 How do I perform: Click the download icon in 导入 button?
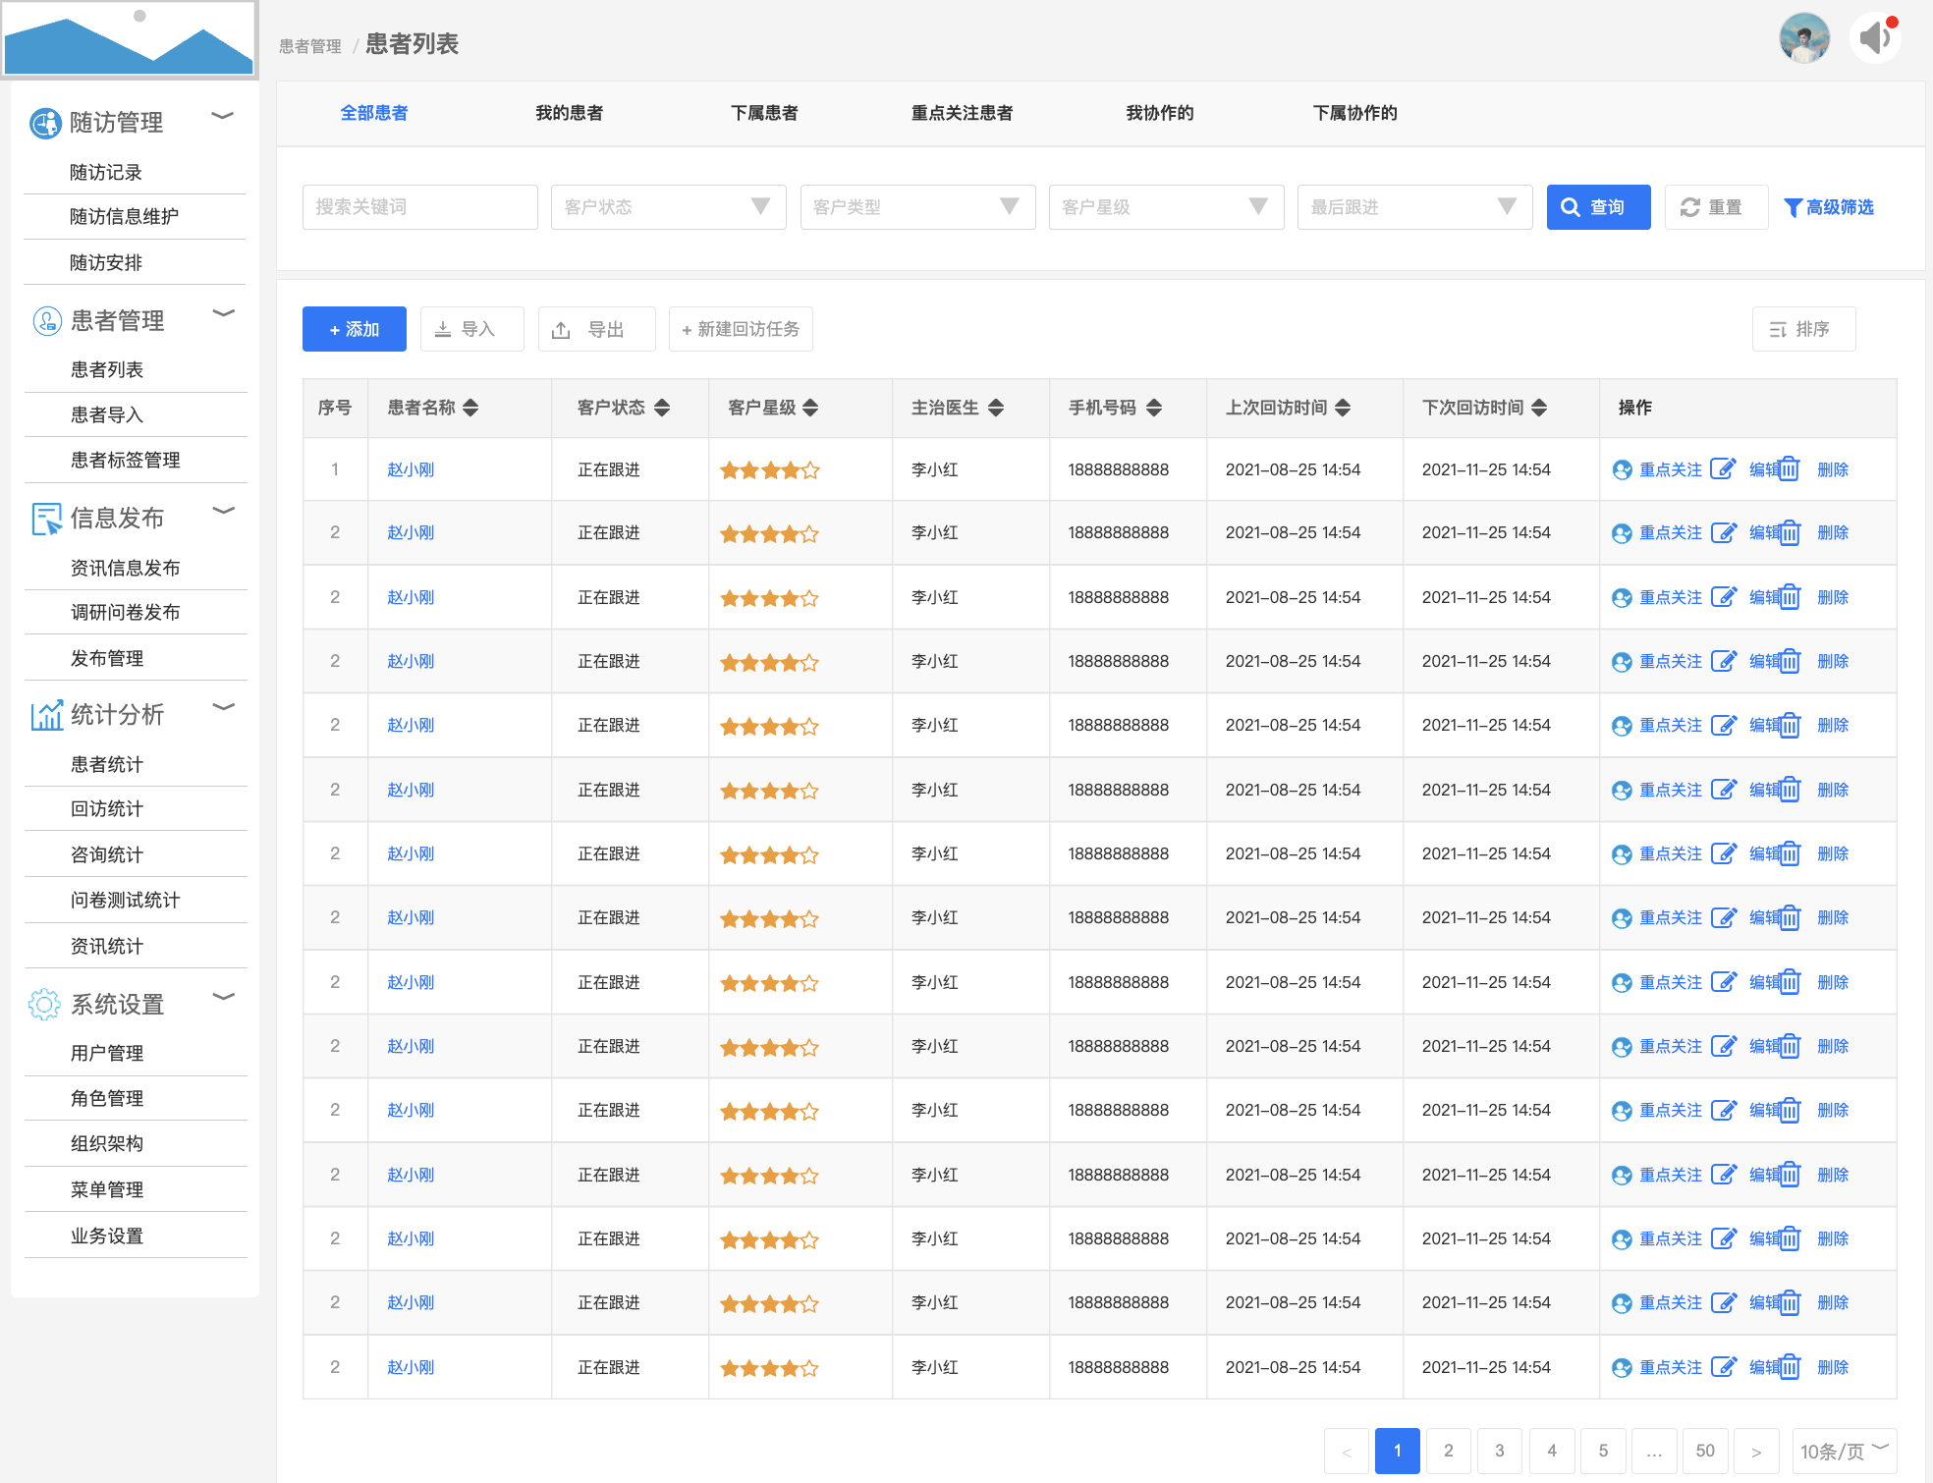pos(443,329)
